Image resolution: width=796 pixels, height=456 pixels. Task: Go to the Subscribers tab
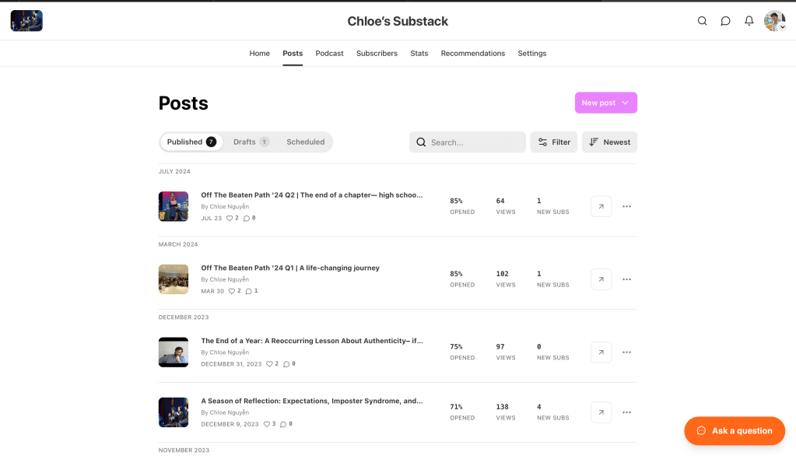click(377, 54)
